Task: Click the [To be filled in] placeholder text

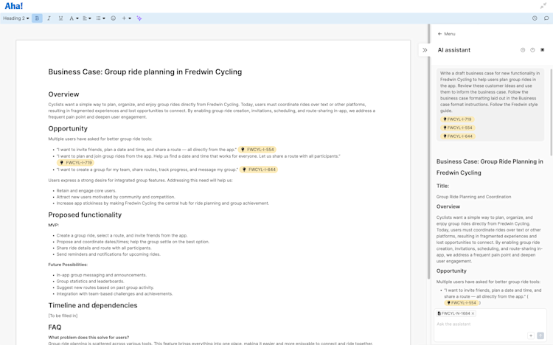Action: coord(63,316)
